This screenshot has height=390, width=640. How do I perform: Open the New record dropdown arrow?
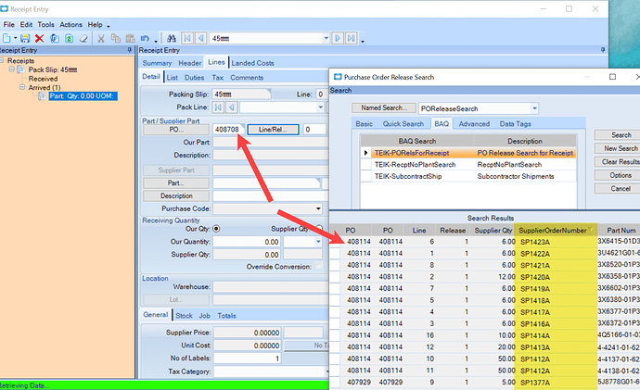tap(16, 38)
